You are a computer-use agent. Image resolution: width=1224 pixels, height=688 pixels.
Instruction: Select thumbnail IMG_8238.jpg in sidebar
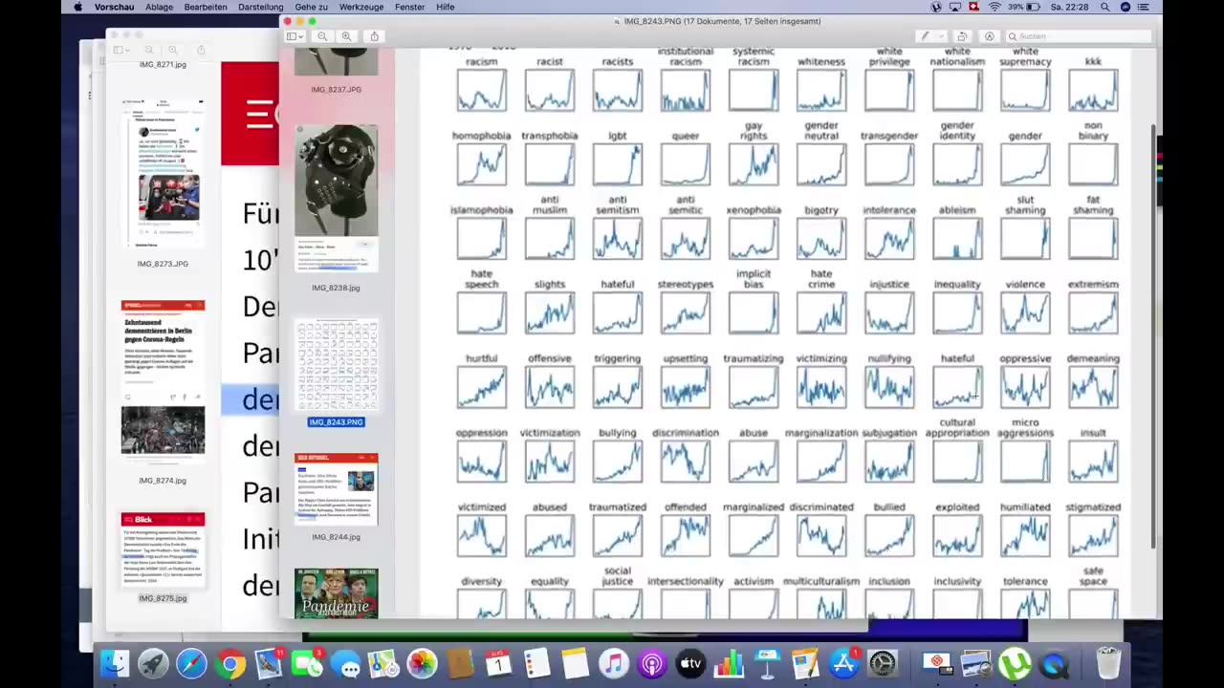pyautogui.click(x=336, y=199)
